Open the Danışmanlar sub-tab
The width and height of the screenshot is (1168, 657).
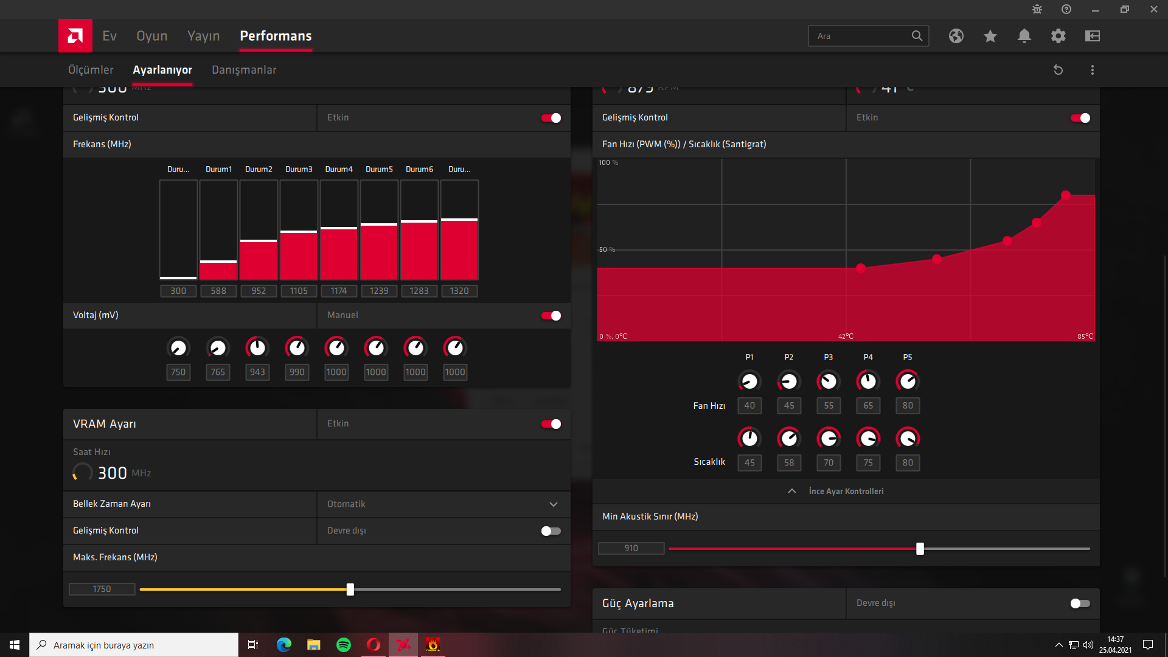click(244, 70)
